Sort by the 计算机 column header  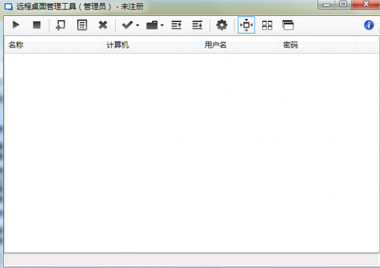click(151, 45)
